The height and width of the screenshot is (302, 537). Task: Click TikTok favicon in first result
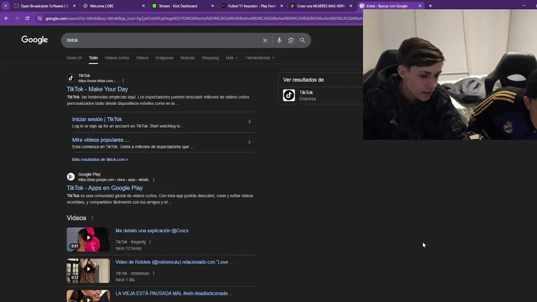pos(71,78)
